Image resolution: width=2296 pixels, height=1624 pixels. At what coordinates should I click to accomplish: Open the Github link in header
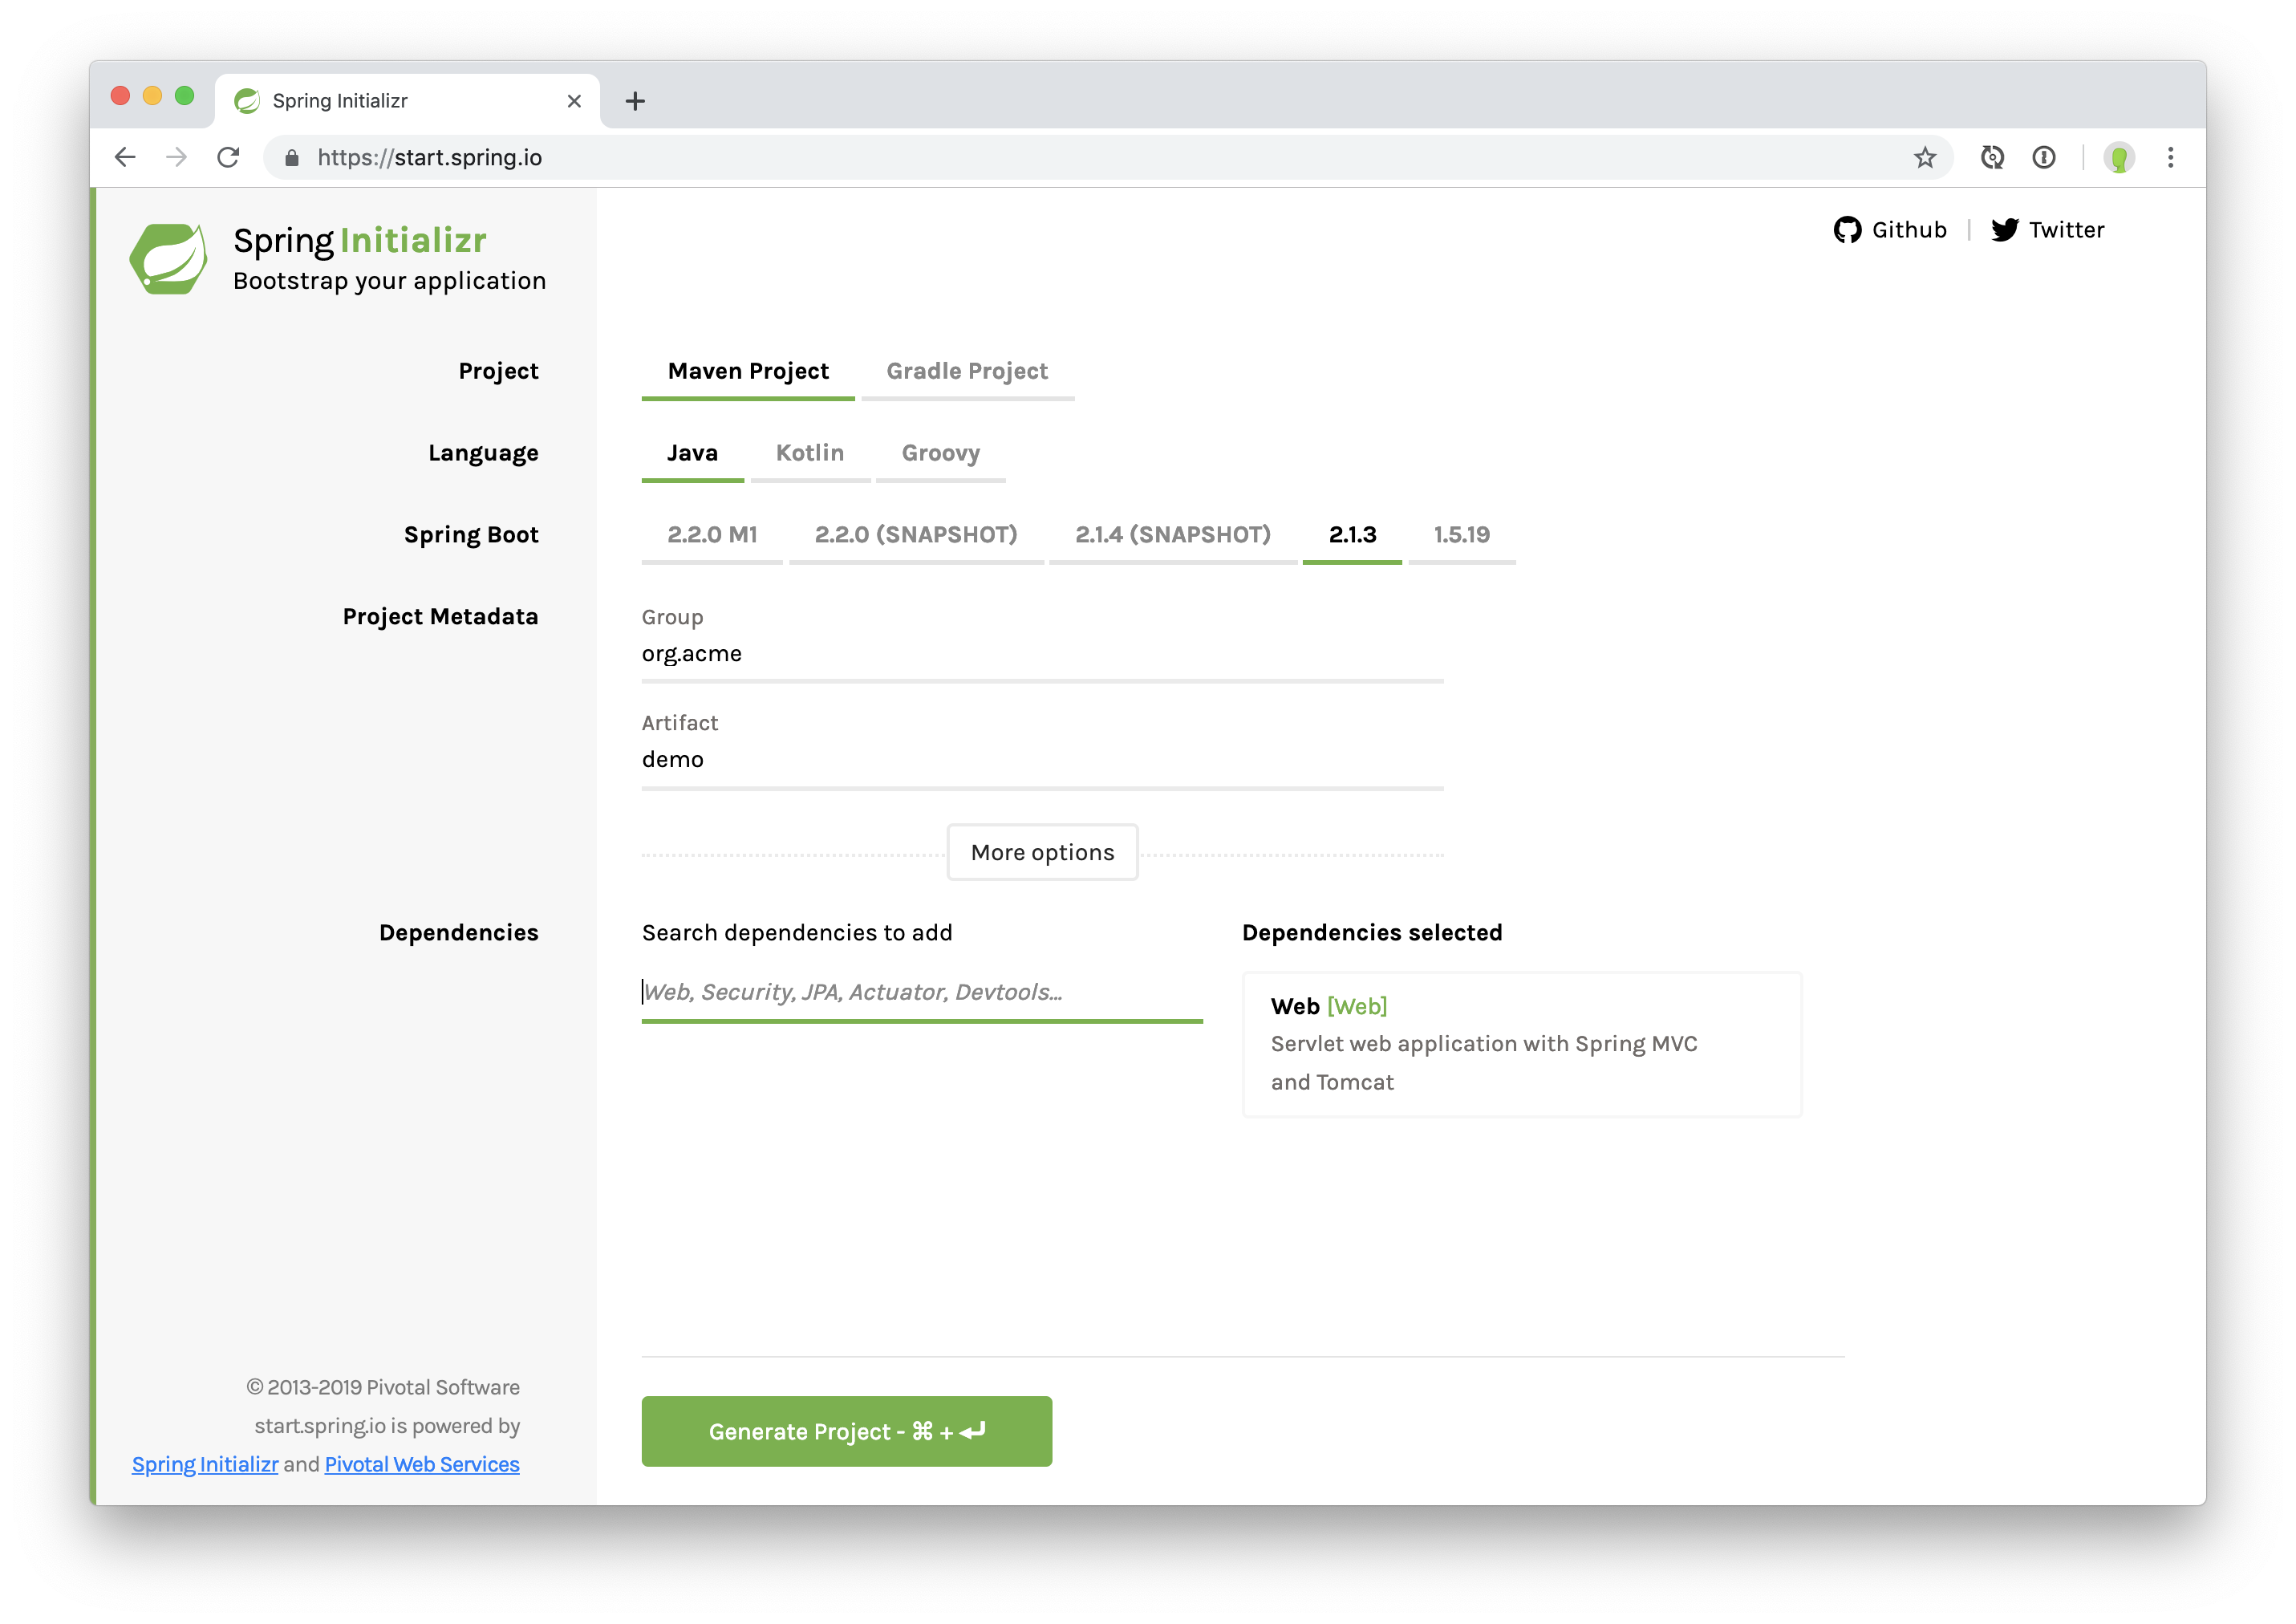[x=1890, y=230]
